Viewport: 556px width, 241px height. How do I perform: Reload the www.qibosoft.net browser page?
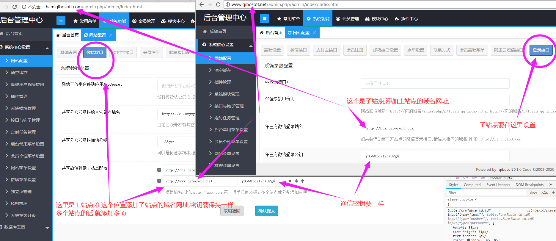(218, 4)
